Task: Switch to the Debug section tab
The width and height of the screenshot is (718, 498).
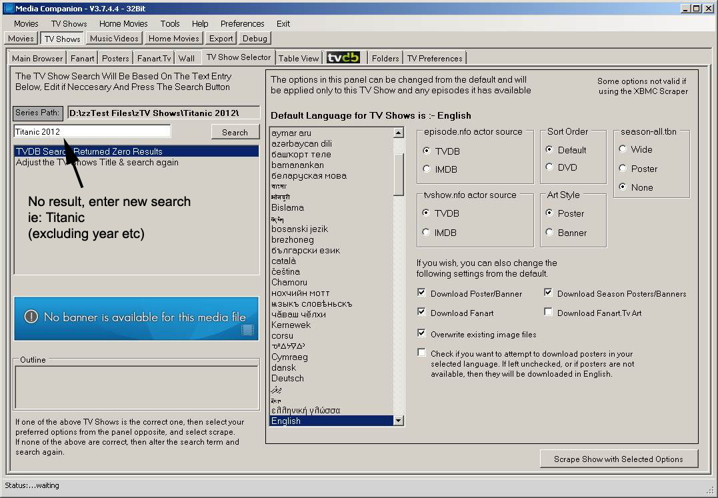Action: tap(255, 39)
